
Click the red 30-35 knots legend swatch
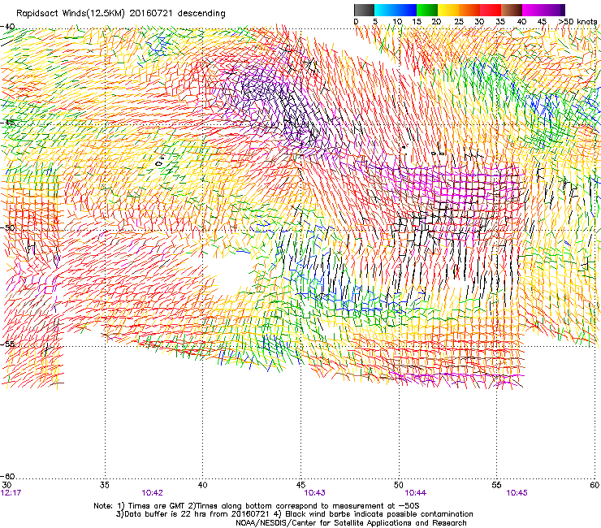pos(491,10)
